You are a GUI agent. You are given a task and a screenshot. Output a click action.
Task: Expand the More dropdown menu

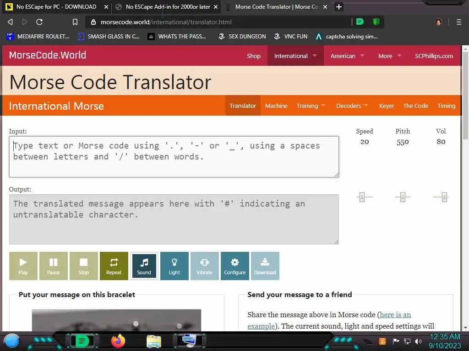click(x=390, y=56)
